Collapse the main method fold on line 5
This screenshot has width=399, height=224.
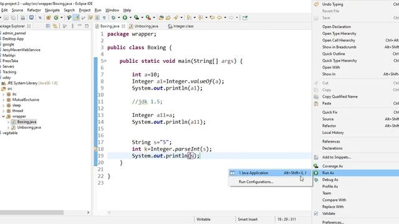(x=105, y=61)
